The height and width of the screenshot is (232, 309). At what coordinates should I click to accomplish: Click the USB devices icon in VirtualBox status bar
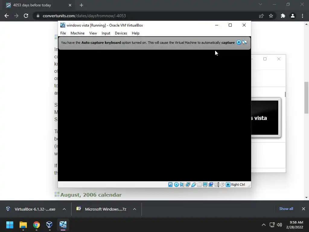click(x=193, y=185)
